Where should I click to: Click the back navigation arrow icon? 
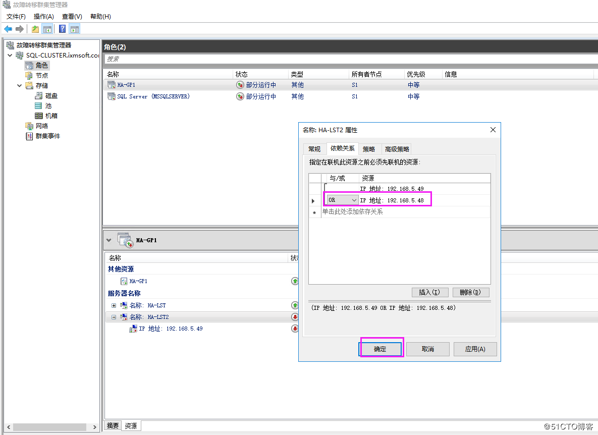(8, 29)
